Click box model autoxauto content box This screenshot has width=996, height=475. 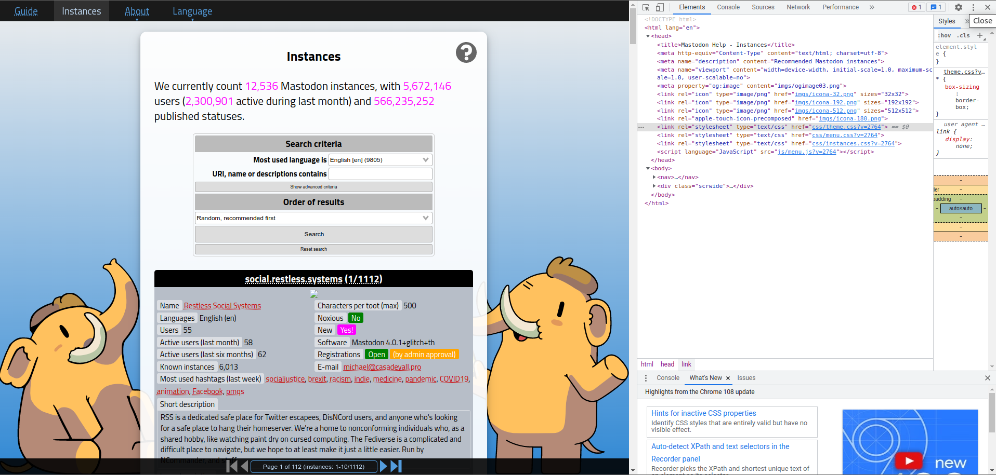[x=961, y=208]
